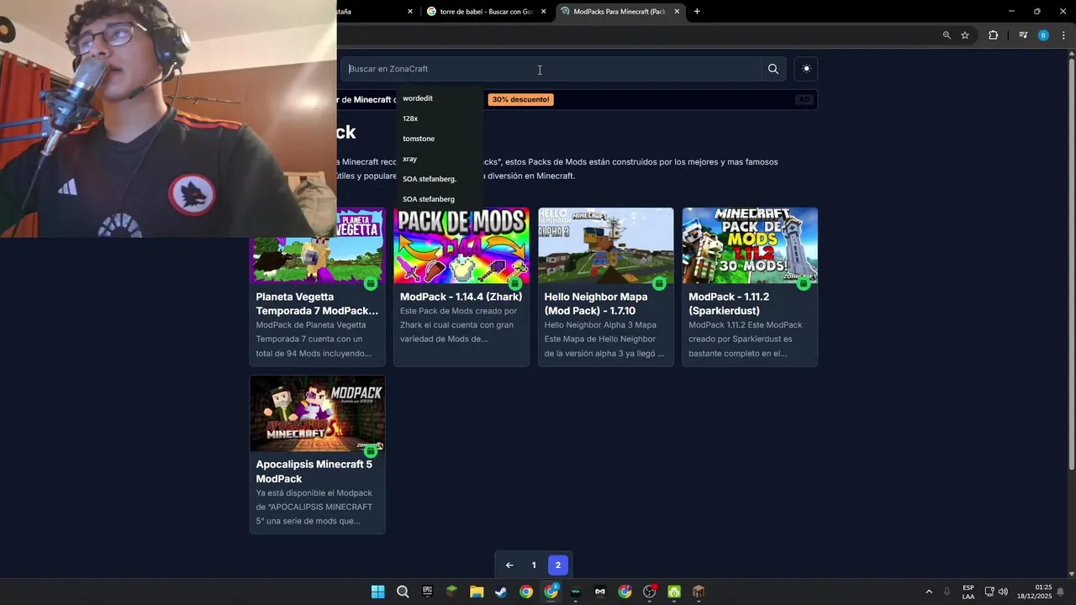Click green badge on Hello Neighbor card
The width and height of the screenshot is (1076, 605).
659,284
